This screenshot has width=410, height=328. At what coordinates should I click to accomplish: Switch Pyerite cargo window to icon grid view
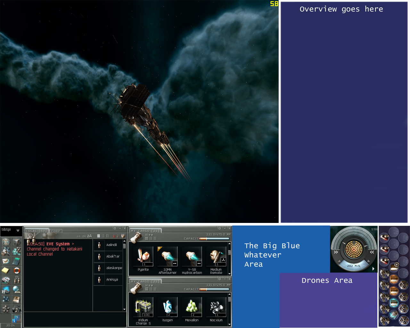pos(147,239)
